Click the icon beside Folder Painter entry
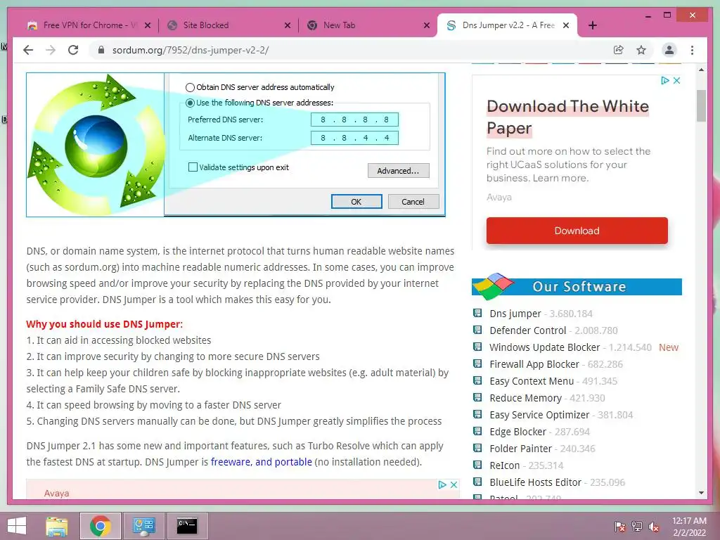 click(477, 448)
